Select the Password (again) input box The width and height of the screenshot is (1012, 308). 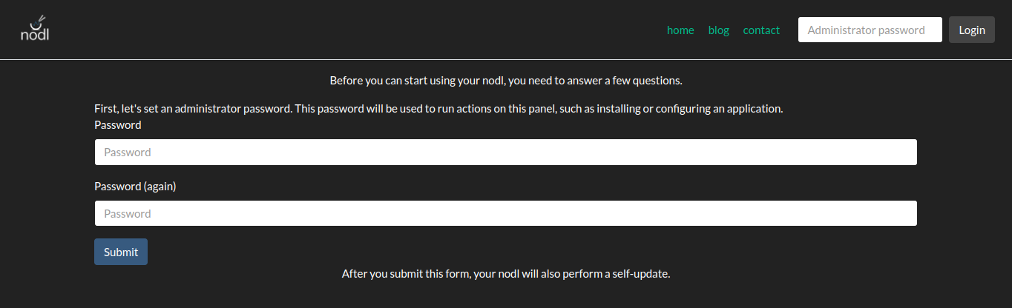pyautogui.click(x=505, y=214)
